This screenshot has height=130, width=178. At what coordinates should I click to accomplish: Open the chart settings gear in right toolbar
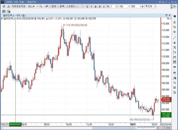point(174,16)
